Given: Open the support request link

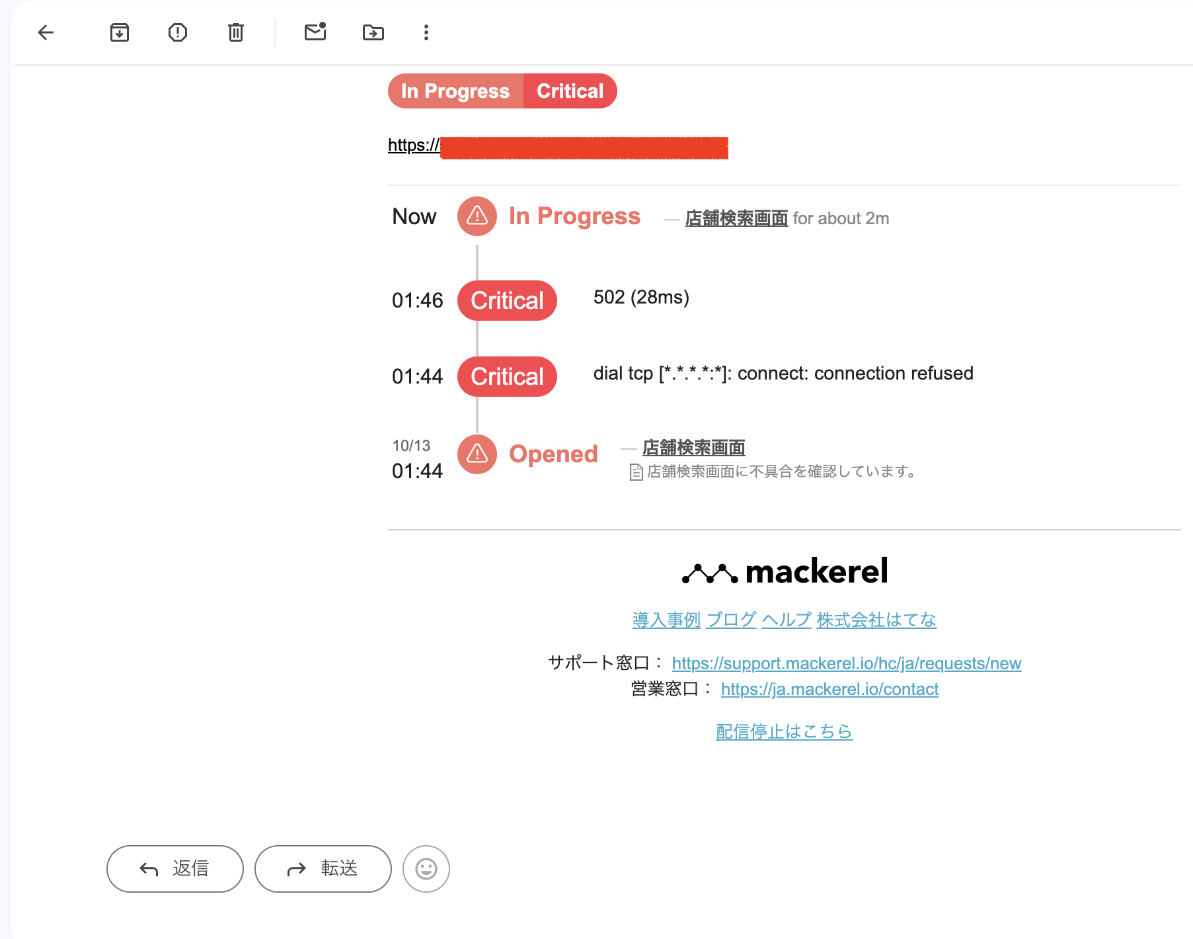Looking at the screenshot, I should click(x=847, y=663).
